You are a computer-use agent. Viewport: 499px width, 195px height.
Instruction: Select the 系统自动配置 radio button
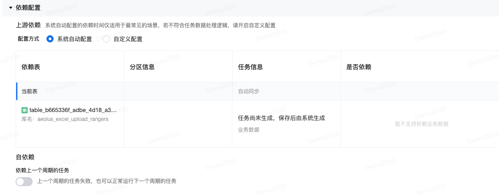[x=50, y=39]
